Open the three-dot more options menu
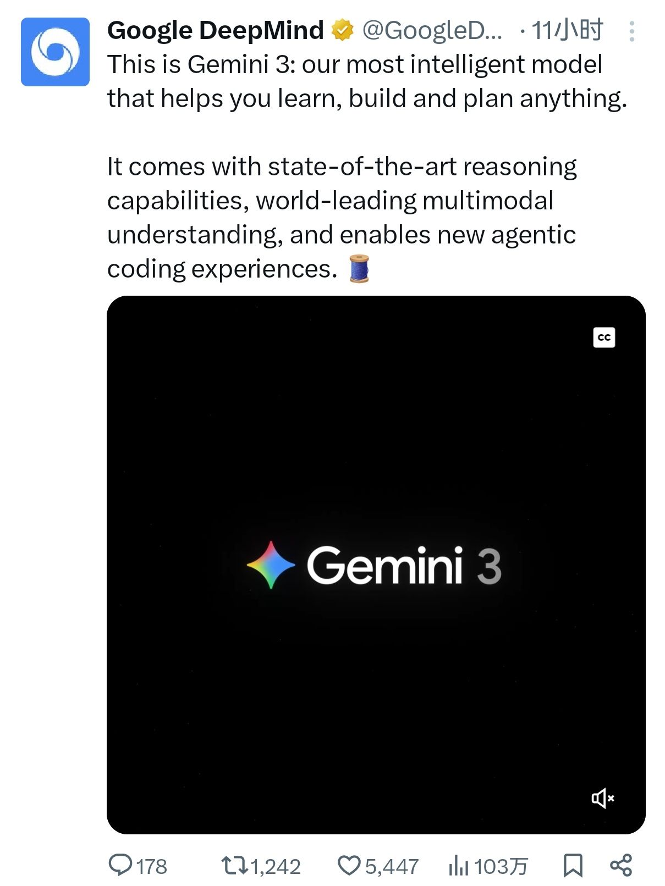This screenshot has height=886, width=665. [631, 31]
